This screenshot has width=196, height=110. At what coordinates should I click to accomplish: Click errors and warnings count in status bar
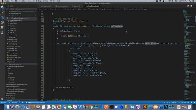pos(21,102)
